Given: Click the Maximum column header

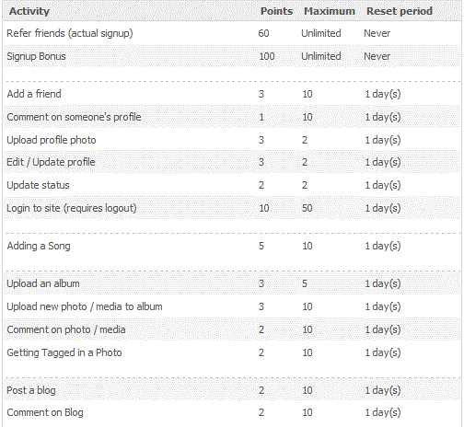Looking at the screenshot, I should click(x=330, y=11).
